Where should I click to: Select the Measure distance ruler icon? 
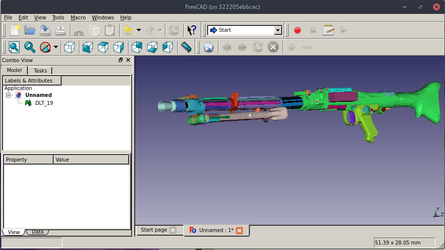186,47
